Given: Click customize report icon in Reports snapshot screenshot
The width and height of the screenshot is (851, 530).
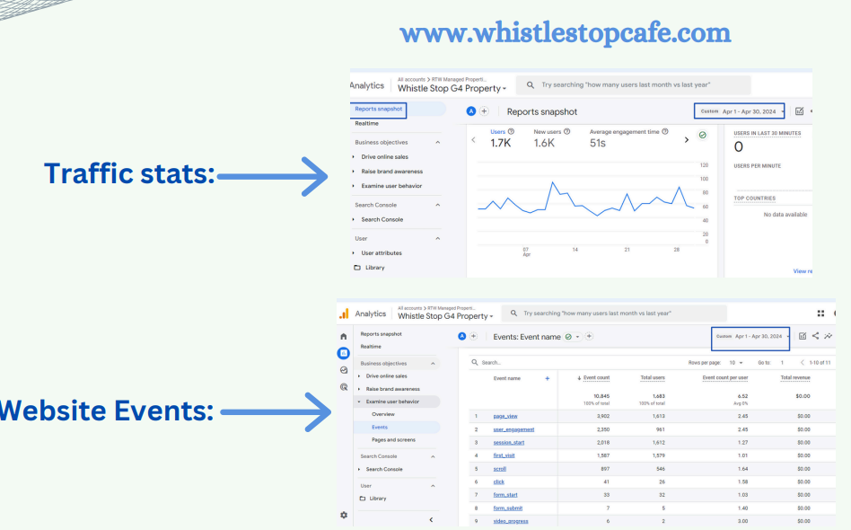Looking at the screenshot, I should pos(800,111).
